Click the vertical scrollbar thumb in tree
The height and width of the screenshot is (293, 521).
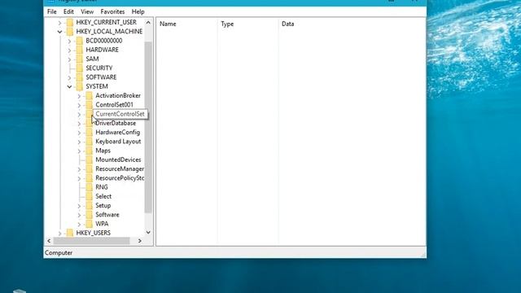click(148, 127)
